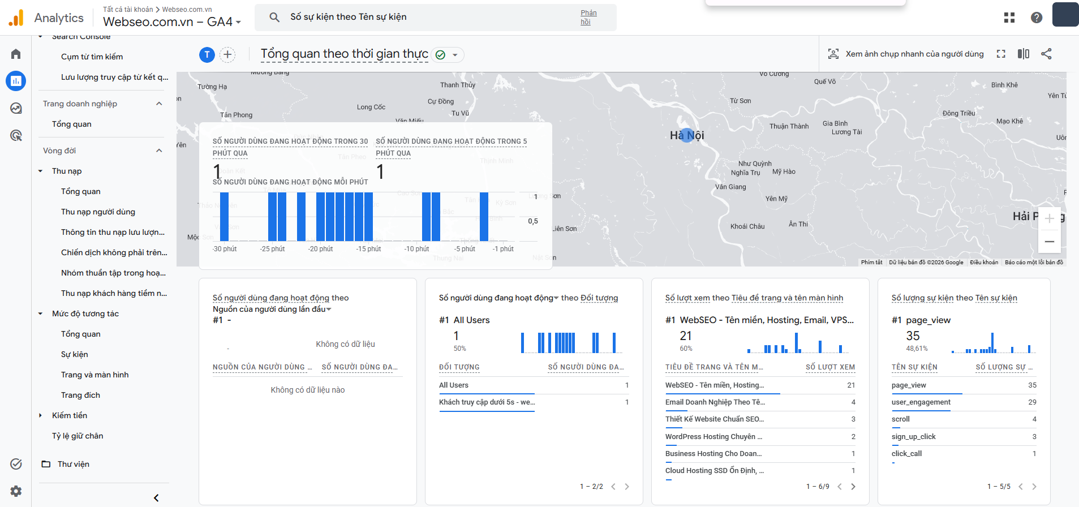Viewport: 1079px width, 507px height.
Task: Collapse the Vòng đời section
Action: 159,151
